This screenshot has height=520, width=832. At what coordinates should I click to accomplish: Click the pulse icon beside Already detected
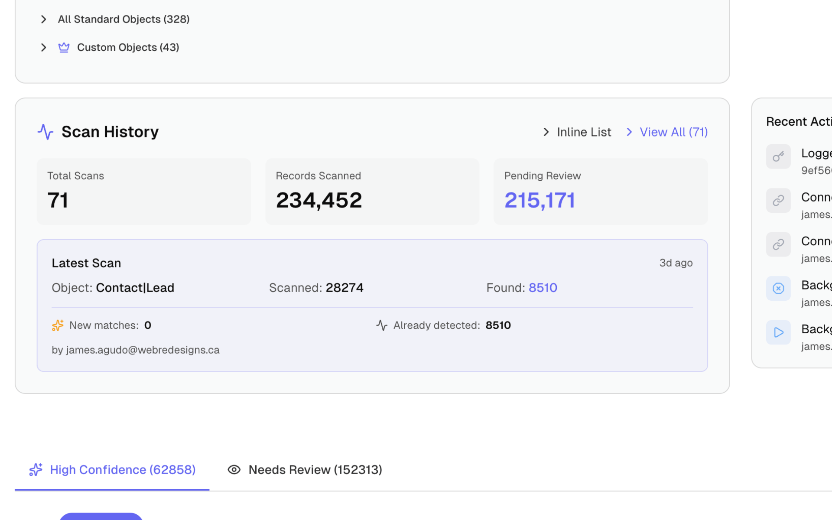click(x=381, y=325)
